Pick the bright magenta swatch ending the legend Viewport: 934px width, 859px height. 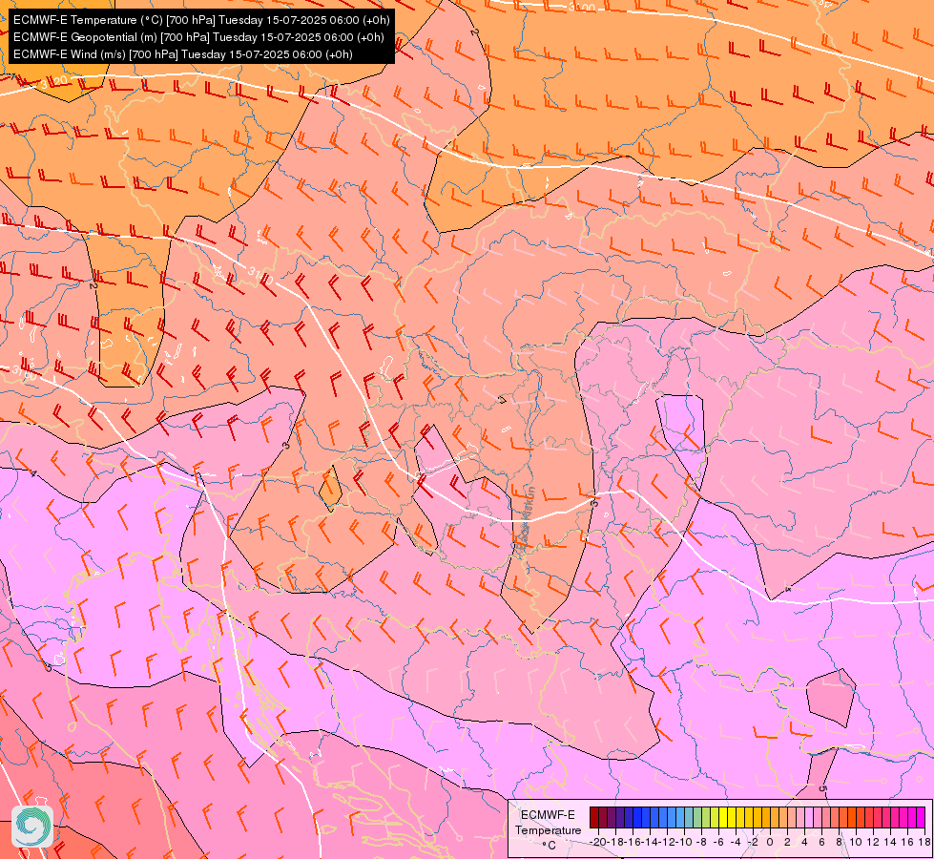(921, 817)
